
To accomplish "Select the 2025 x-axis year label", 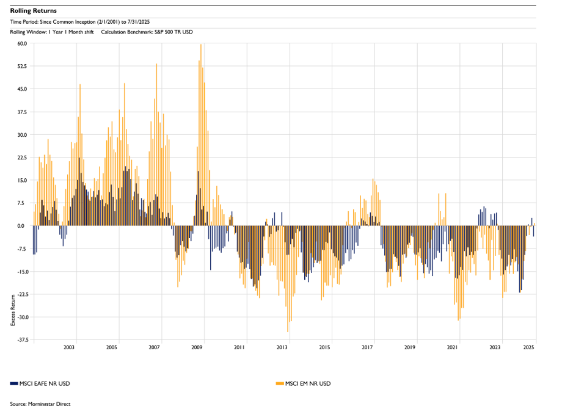I will [529, 347].
